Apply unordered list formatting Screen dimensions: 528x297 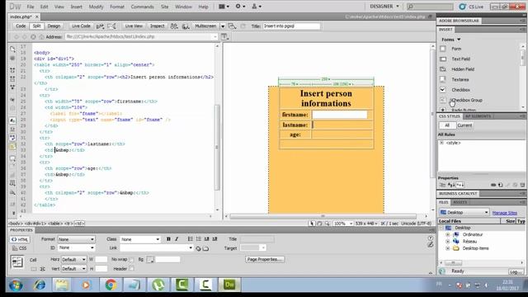(x=191, y=239)
